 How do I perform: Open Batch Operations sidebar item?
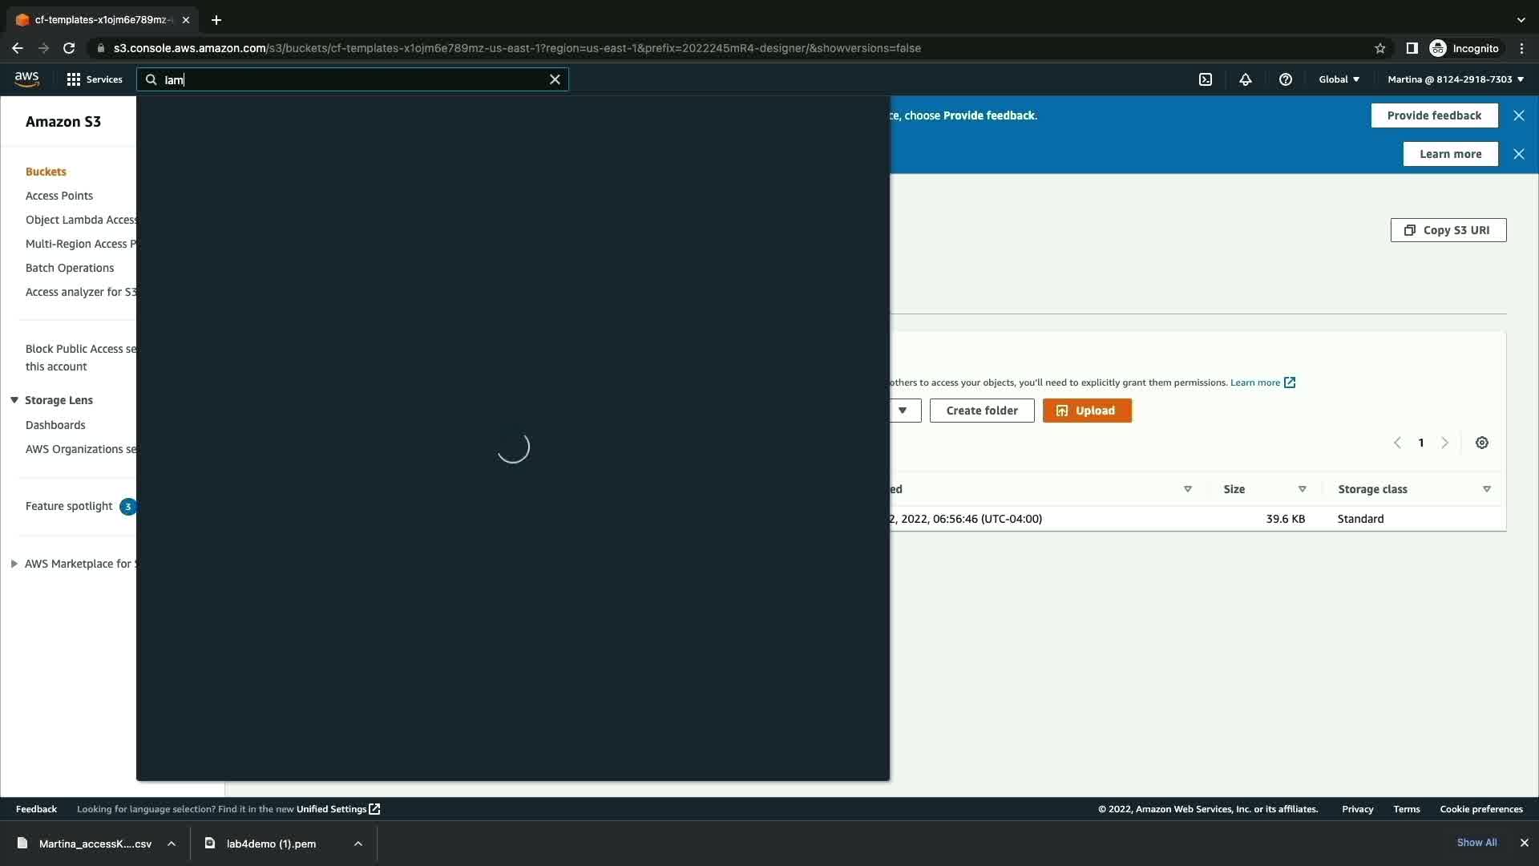(x=70, y=268)
